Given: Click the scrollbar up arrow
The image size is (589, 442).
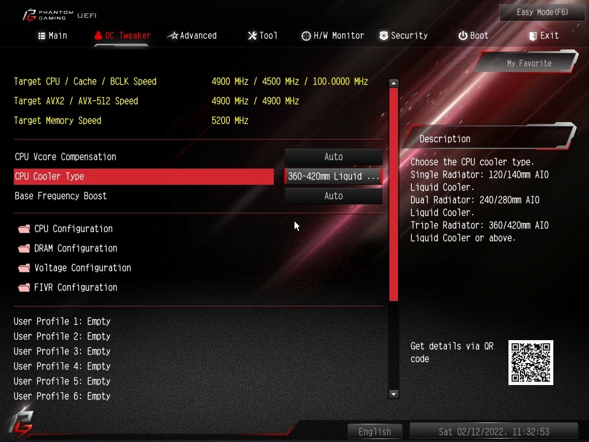Looking at the screenshot, I should coord(393,83).
